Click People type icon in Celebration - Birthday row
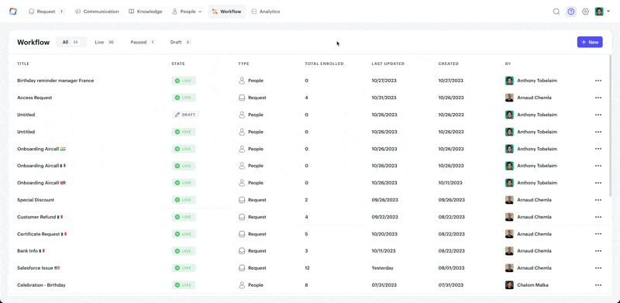The image size is (620, 303). click(242, 285)
